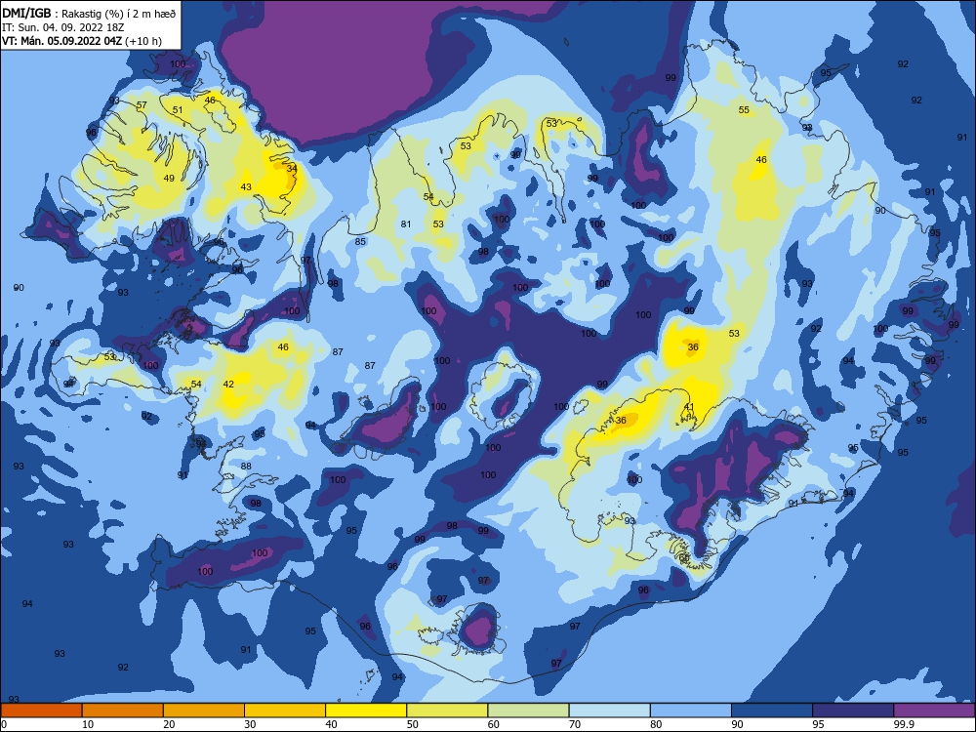Click the humidity value '51' on the map
Screen dimensions: 976x732
click(x=178, y=110)
